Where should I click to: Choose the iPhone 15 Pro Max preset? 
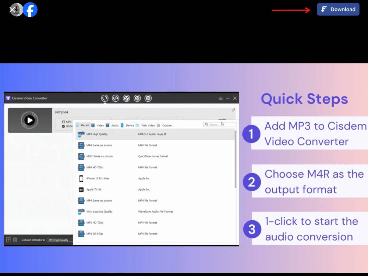coord(155,178)
